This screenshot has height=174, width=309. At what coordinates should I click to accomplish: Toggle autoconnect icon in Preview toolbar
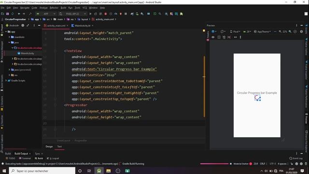pyautogui.click(x=224, y=37)
